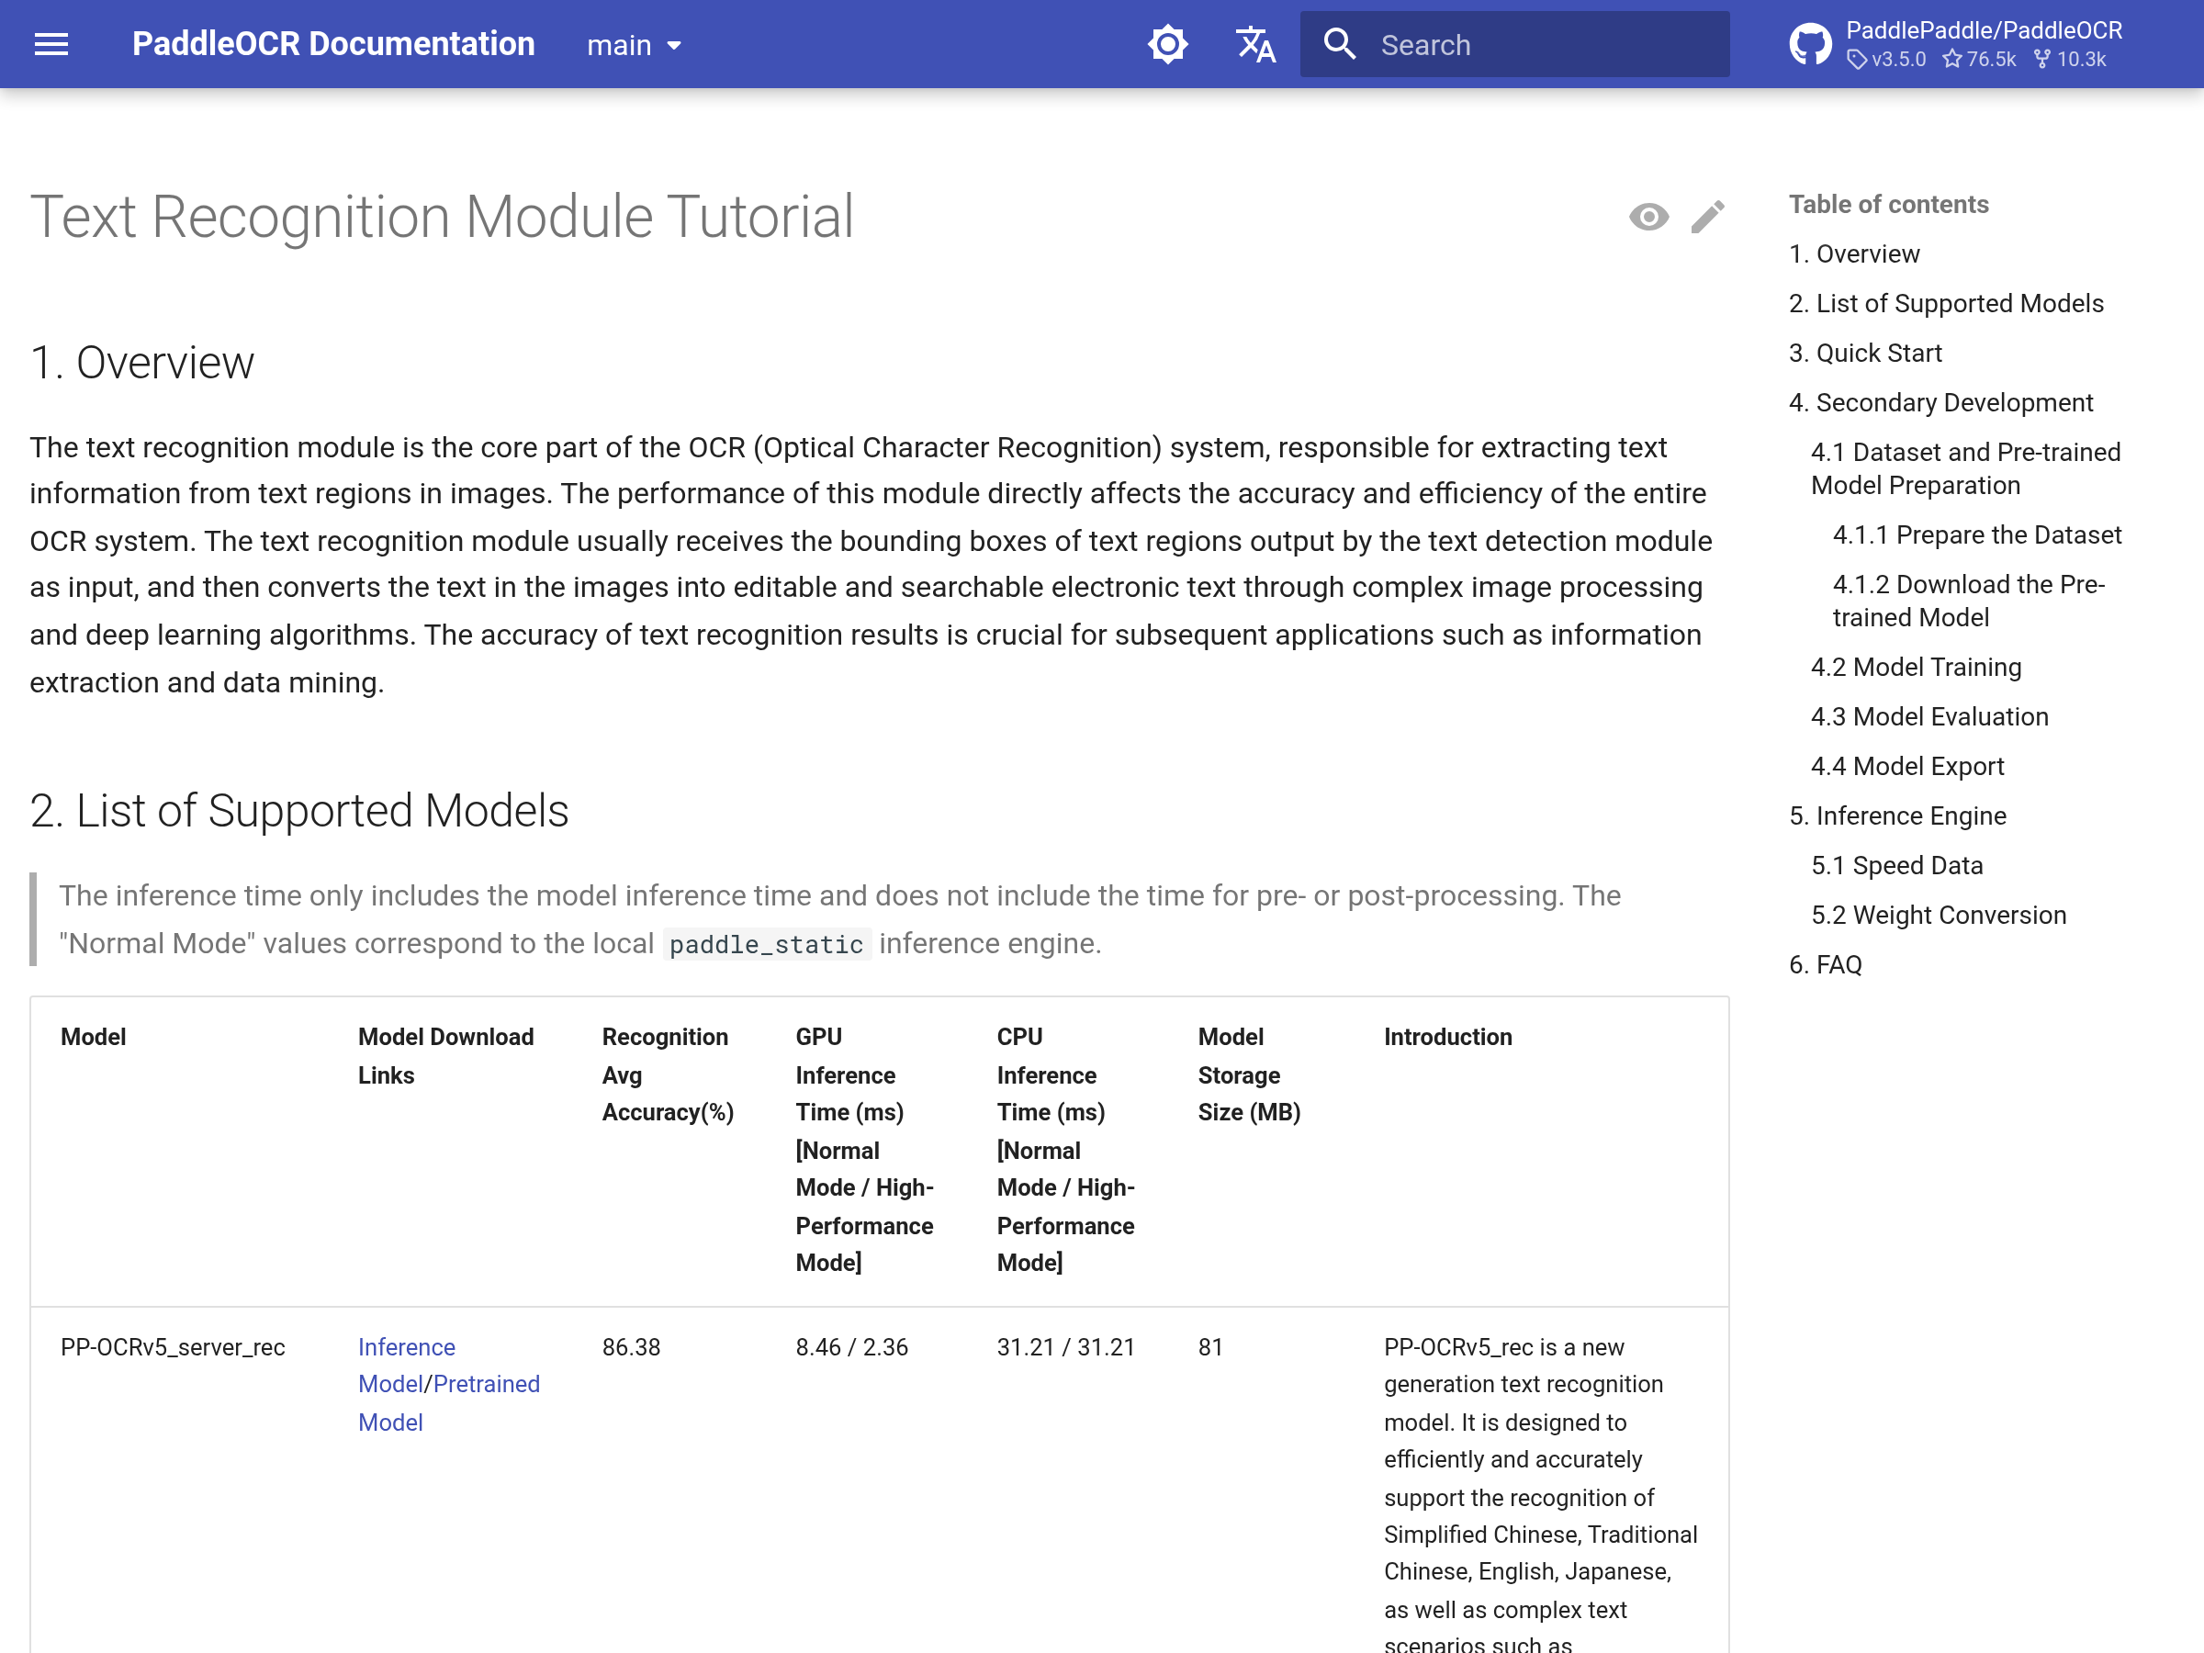Open the Pretrained Model download link

(x=486, y=1384)
